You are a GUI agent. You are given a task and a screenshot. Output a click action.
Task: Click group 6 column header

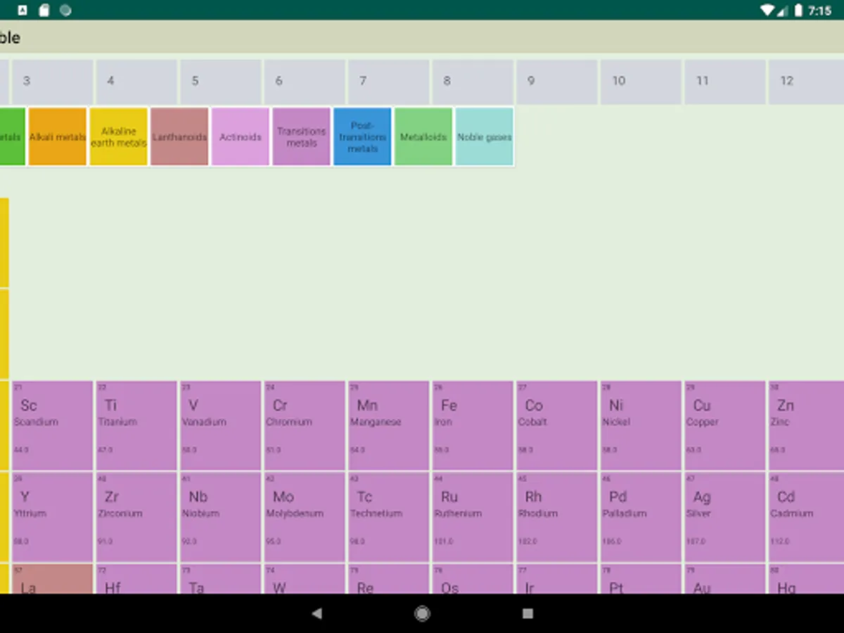[305, 82]
